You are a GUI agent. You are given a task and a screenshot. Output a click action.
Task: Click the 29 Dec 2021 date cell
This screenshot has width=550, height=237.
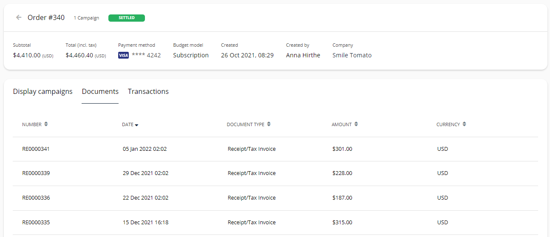tap(145, 173)
